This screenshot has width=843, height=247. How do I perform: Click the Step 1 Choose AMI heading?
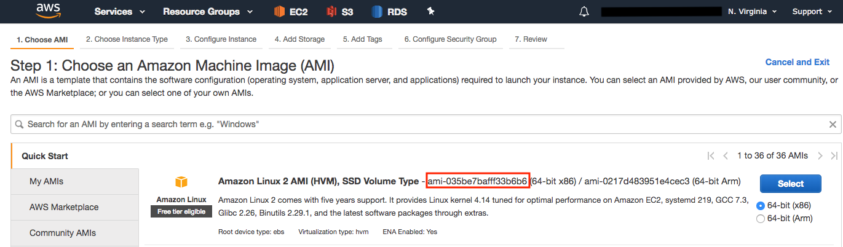173,66
